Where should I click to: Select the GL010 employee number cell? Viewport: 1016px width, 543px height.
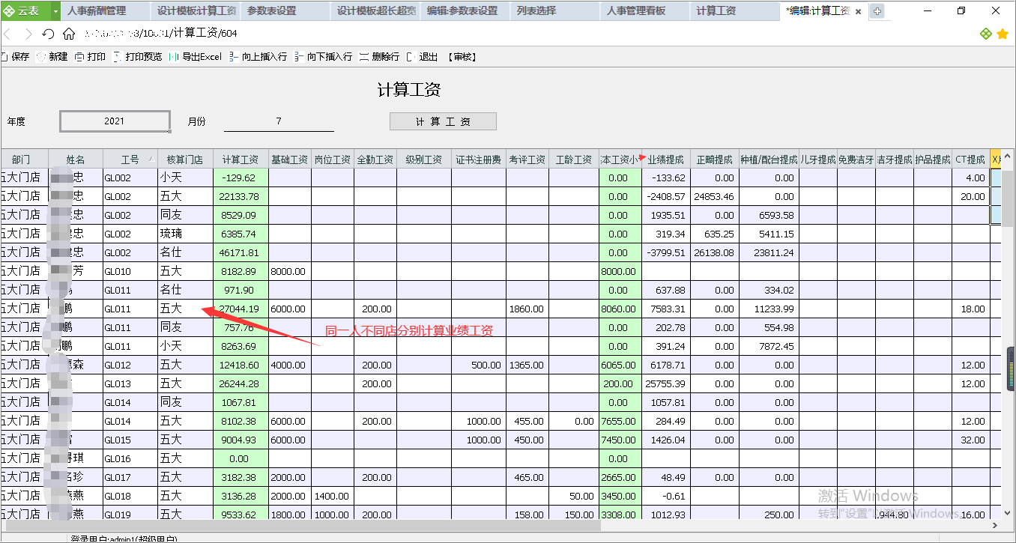[x=130, y=271]
